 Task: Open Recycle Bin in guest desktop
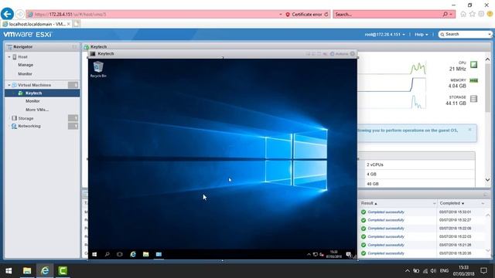coord(98,69)
